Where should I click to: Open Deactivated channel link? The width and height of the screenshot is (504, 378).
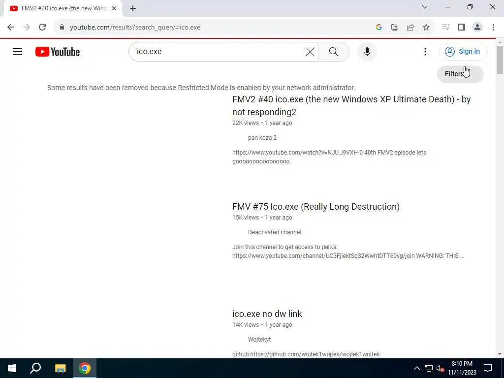[275, 232]
